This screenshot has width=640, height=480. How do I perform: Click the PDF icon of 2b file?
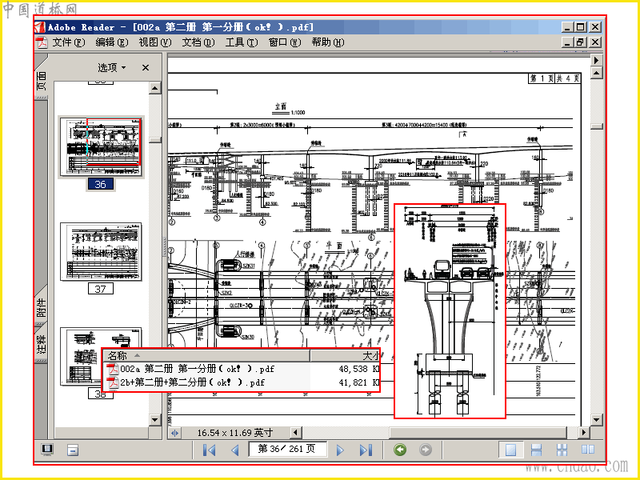coord(113,382)
